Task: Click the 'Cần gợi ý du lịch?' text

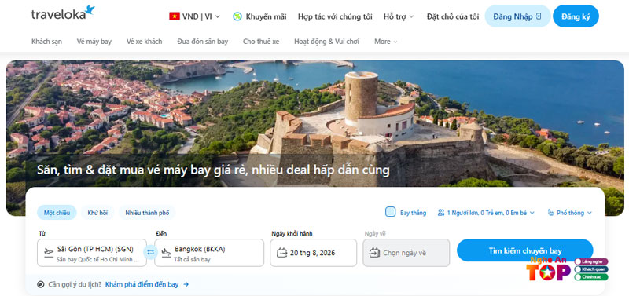Action: (x=75, y=284)
